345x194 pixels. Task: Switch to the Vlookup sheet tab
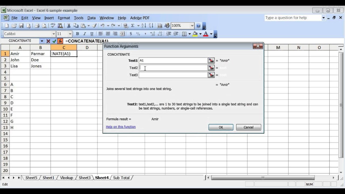click(66, 178)
